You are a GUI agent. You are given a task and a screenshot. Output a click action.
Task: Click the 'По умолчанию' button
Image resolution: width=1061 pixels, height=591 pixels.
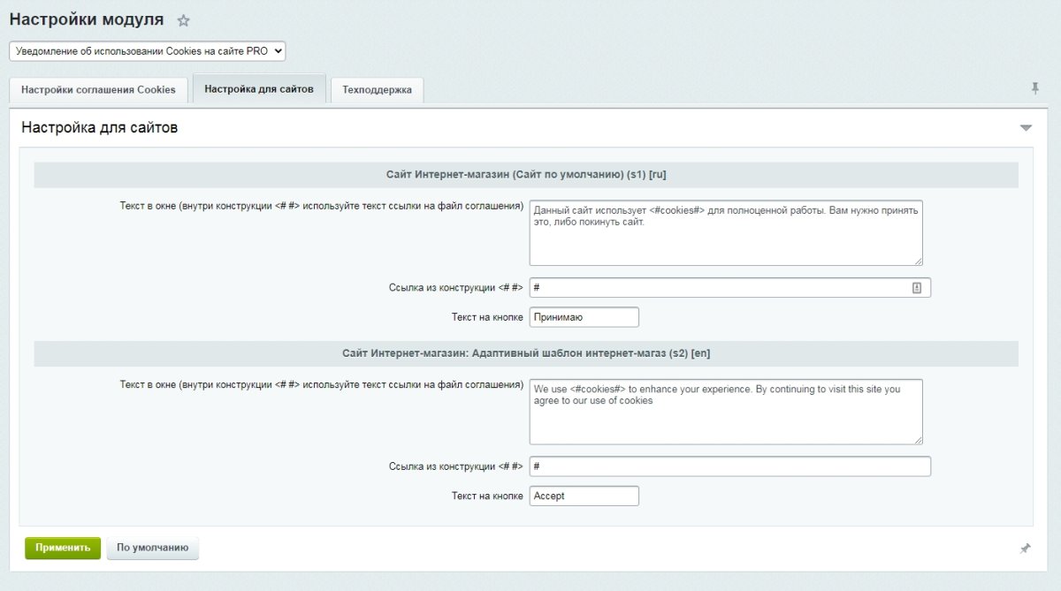[x=150, y=548]
